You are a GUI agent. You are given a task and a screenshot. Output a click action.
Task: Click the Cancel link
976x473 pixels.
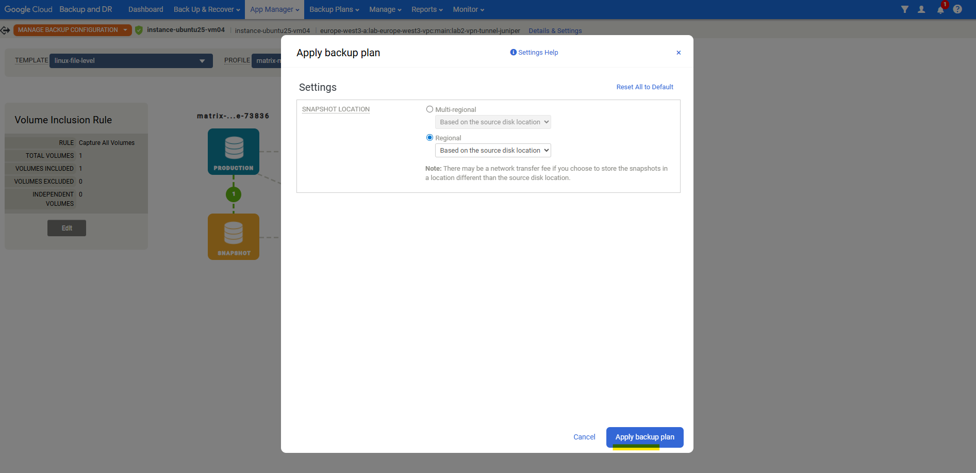[x=584, y=437]
